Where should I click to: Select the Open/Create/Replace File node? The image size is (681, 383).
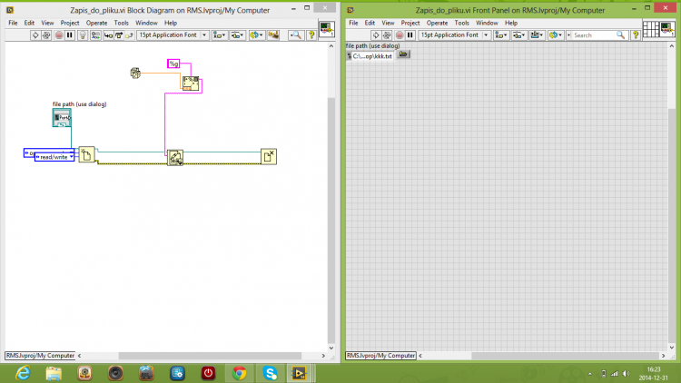86,154
